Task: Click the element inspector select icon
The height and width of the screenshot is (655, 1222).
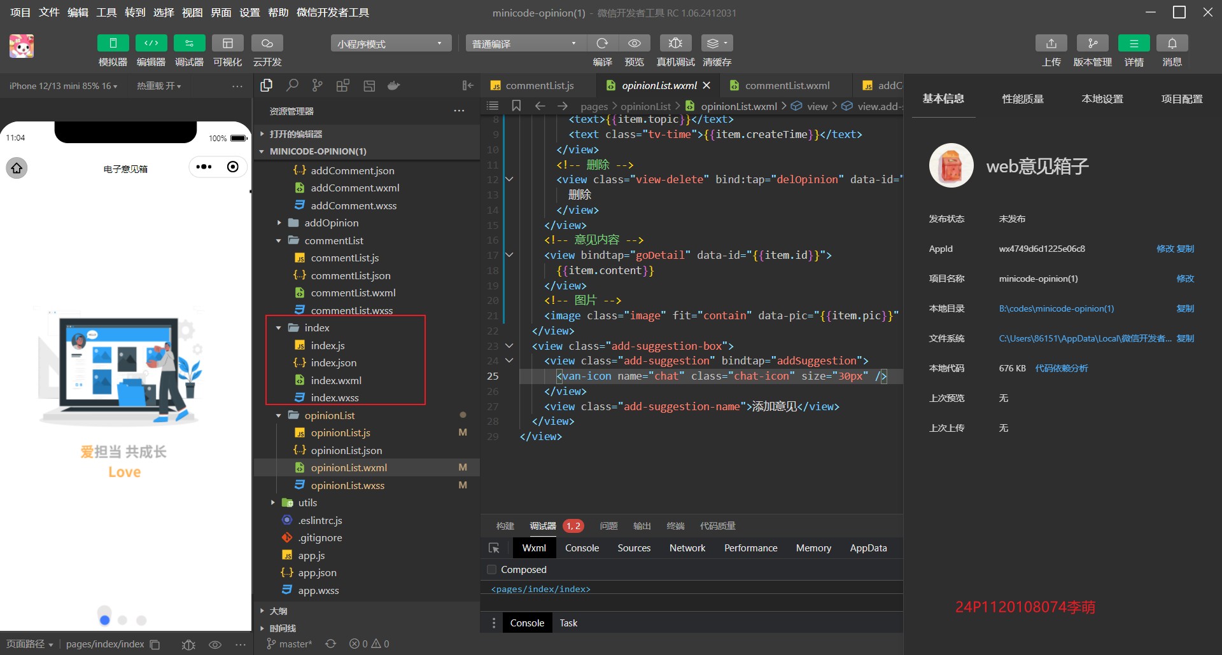Action: 494,548
